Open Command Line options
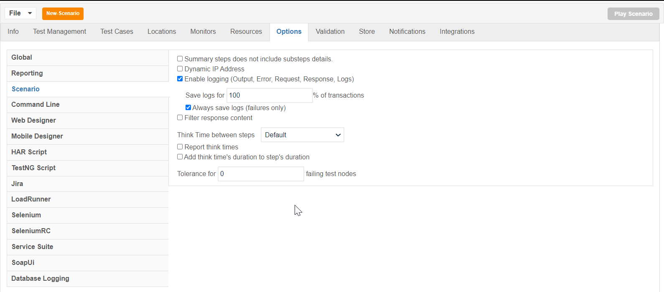 (x=88, y=105)
